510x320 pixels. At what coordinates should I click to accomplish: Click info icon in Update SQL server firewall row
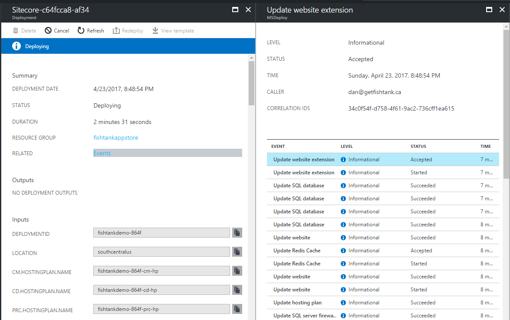(343, 316)
